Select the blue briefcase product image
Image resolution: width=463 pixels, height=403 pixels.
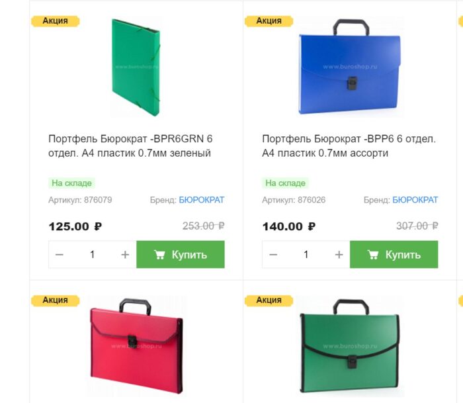(350, 66)
